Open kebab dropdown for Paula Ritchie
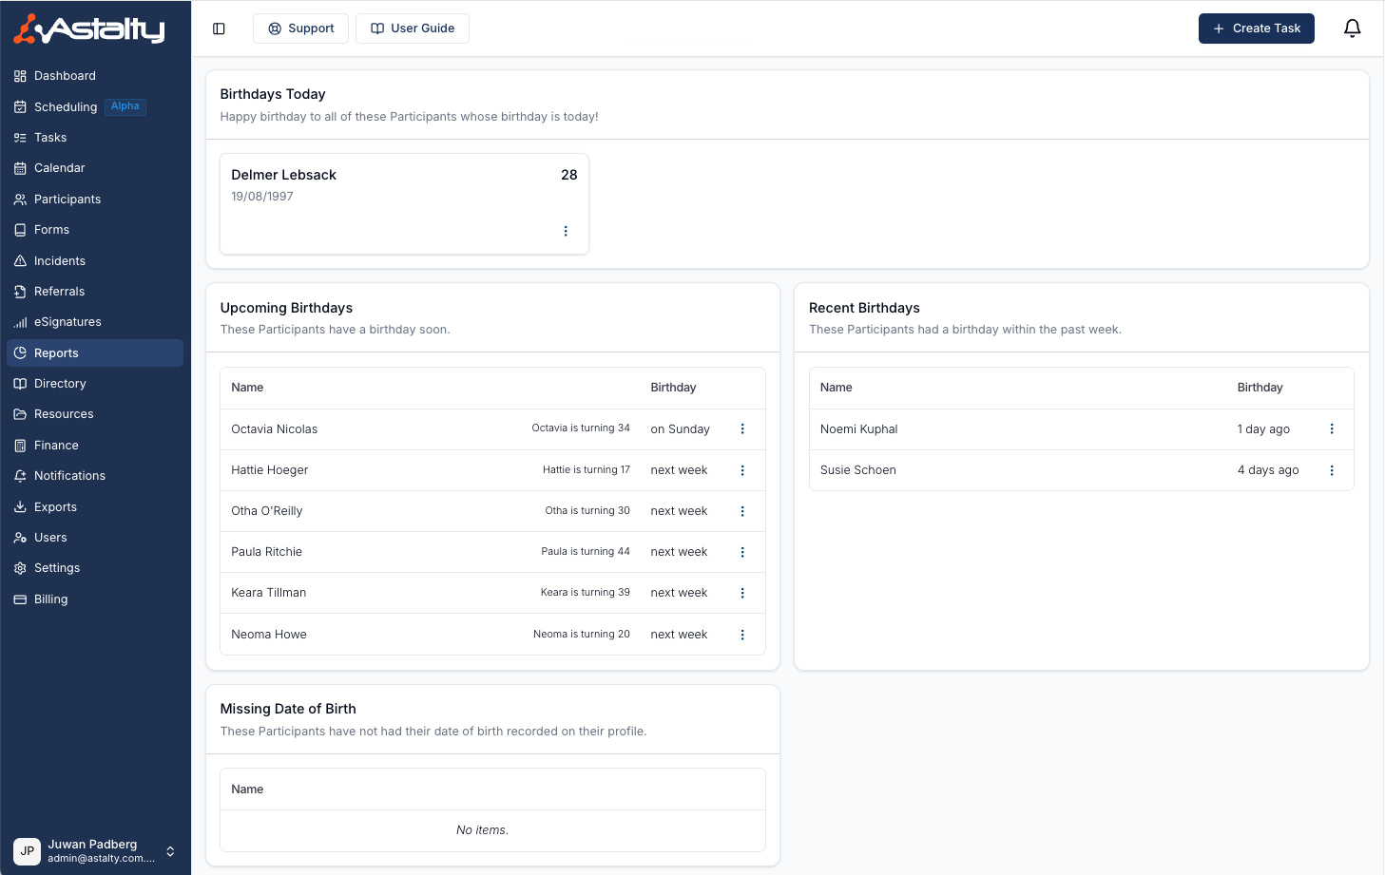The image size is (1385, 875). (742, 552)
